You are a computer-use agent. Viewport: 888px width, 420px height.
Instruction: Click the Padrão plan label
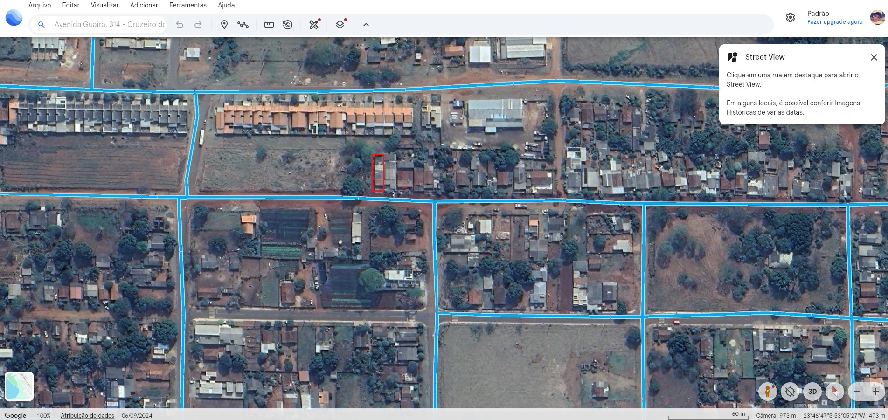[818, 14]
